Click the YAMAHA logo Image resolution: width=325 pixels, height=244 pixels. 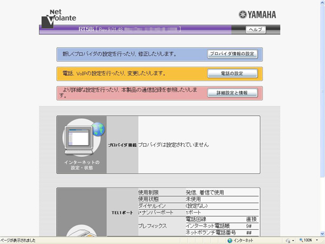257,15
